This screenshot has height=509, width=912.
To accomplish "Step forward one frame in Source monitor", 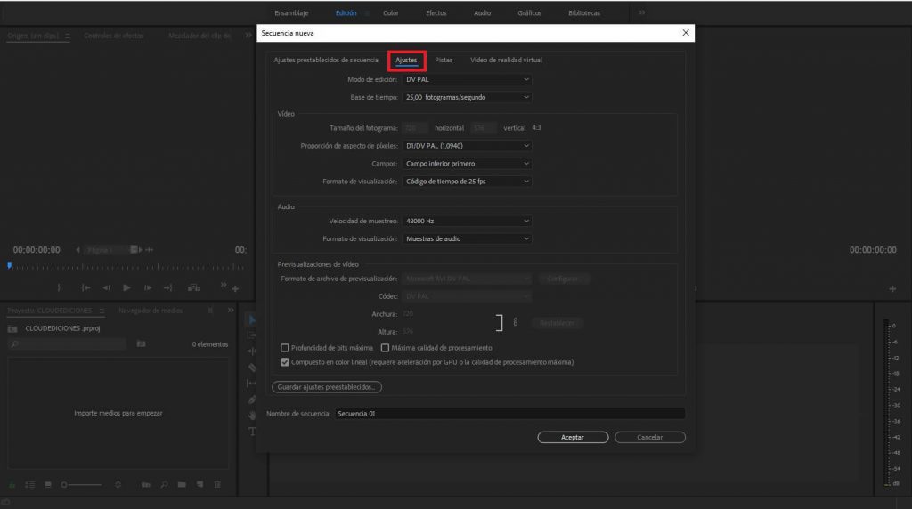I will click(x=148, y=287).
